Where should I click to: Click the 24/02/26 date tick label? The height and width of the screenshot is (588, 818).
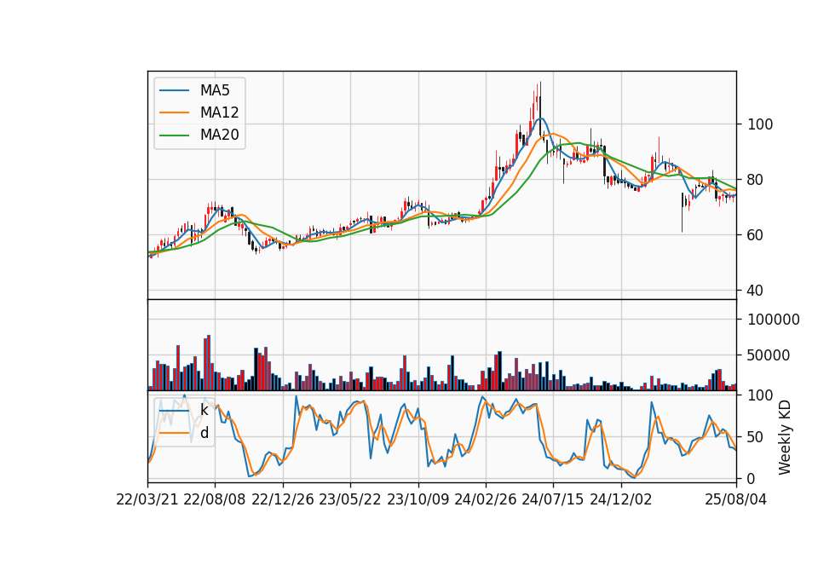[x=486, y=499]
